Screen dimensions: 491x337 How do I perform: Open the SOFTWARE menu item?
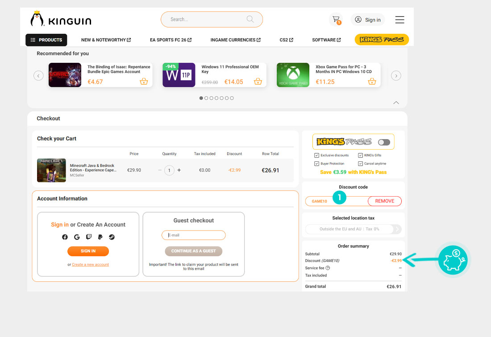[326, 40]
